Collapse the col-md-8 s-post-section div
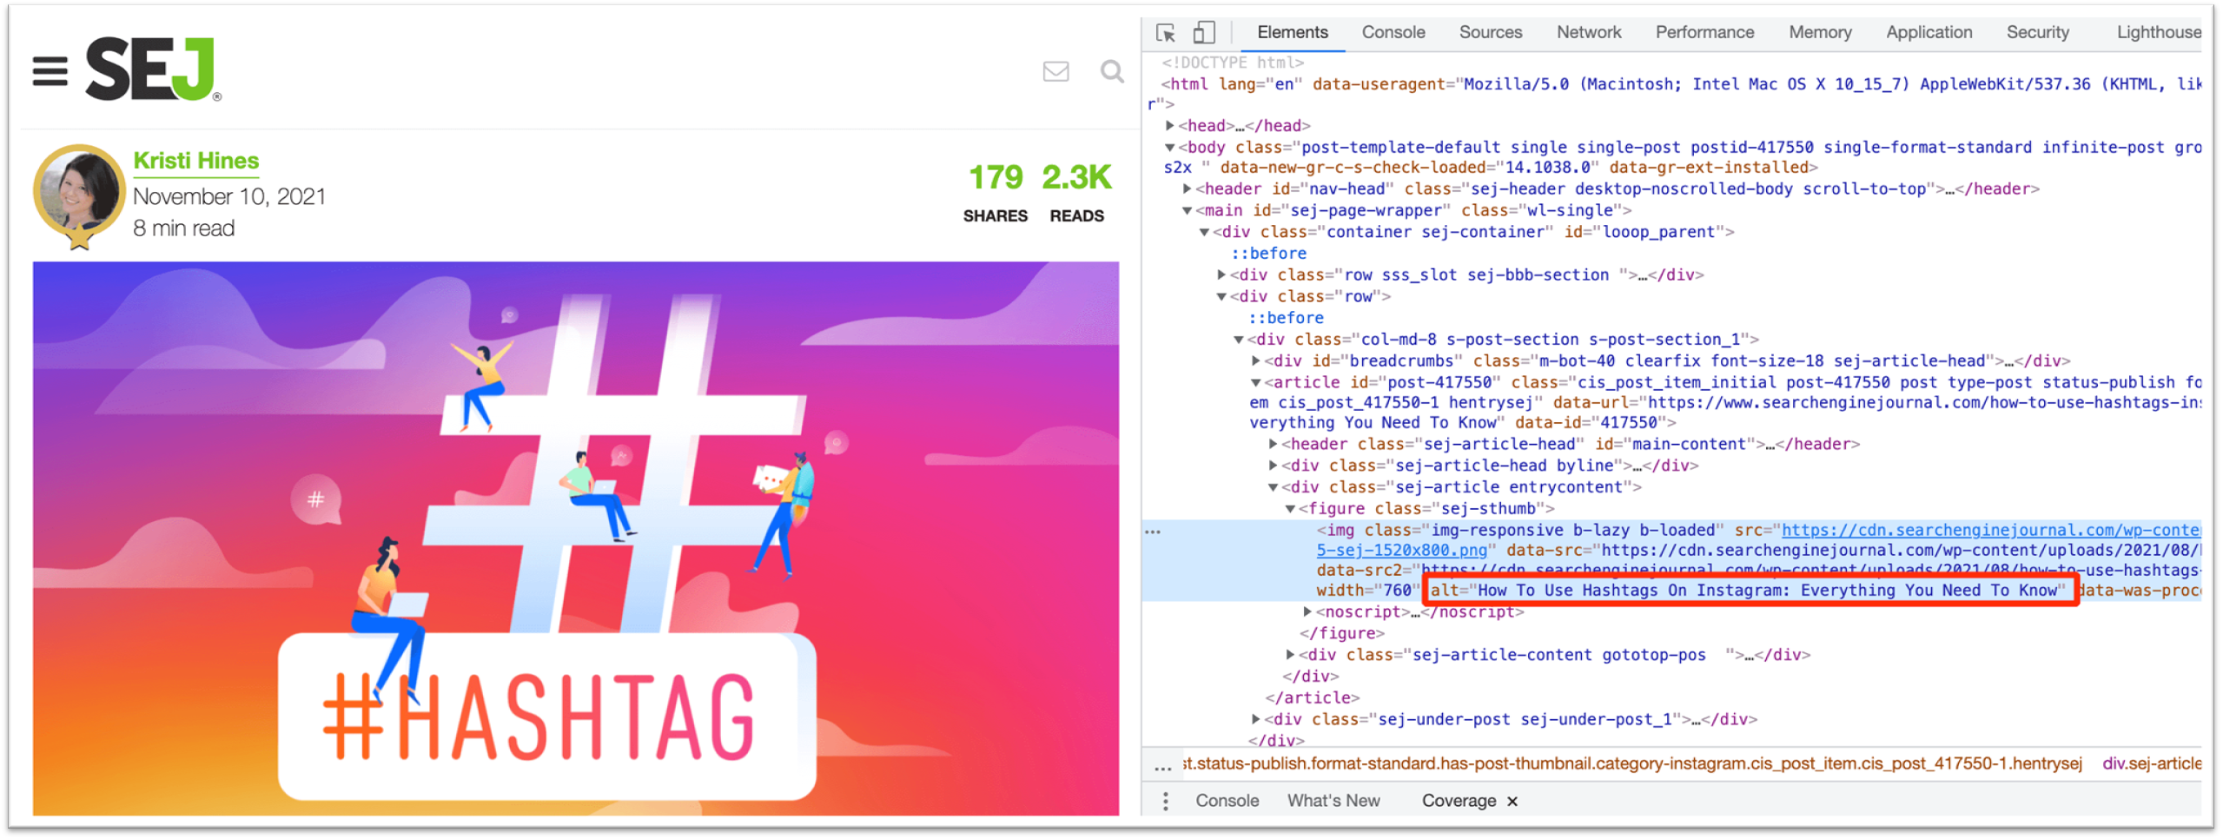The width and height of the screenshot is (2223, 839). click(1239, 340)
